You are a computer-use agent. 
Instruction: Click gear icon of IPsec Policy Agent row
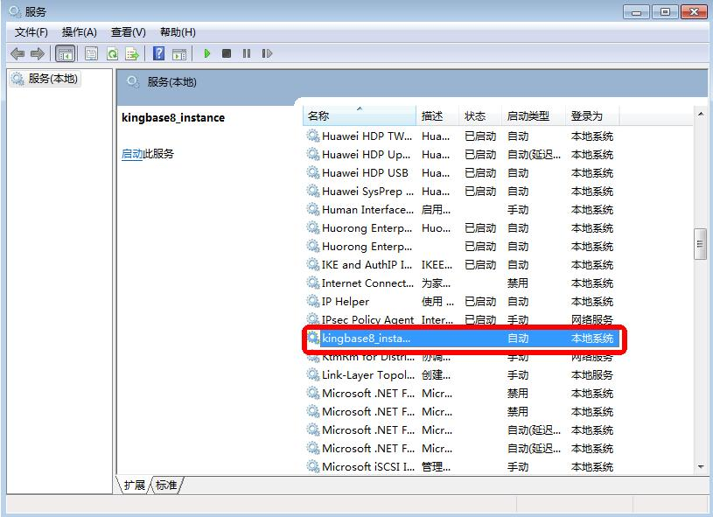pyautogui.click(x=313, y=318)
